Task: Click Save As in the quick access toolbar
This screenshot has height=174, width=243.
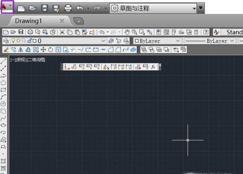Action: [x=56, y=8]
